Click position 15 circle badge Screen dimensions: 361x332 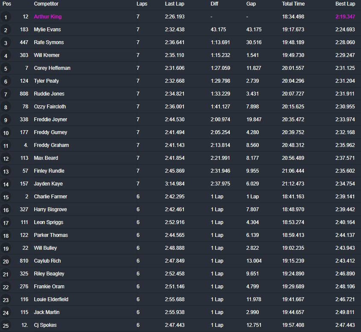(6, 197)
